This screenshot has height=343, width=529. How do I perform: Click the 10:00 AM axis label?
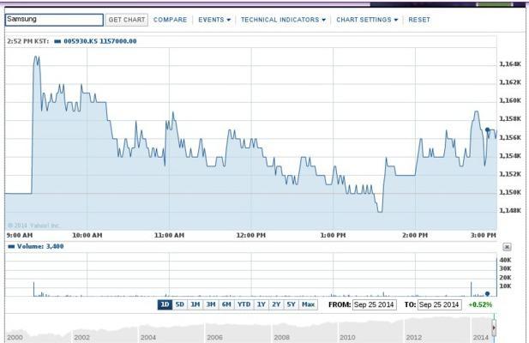click(x=87, y=235)
